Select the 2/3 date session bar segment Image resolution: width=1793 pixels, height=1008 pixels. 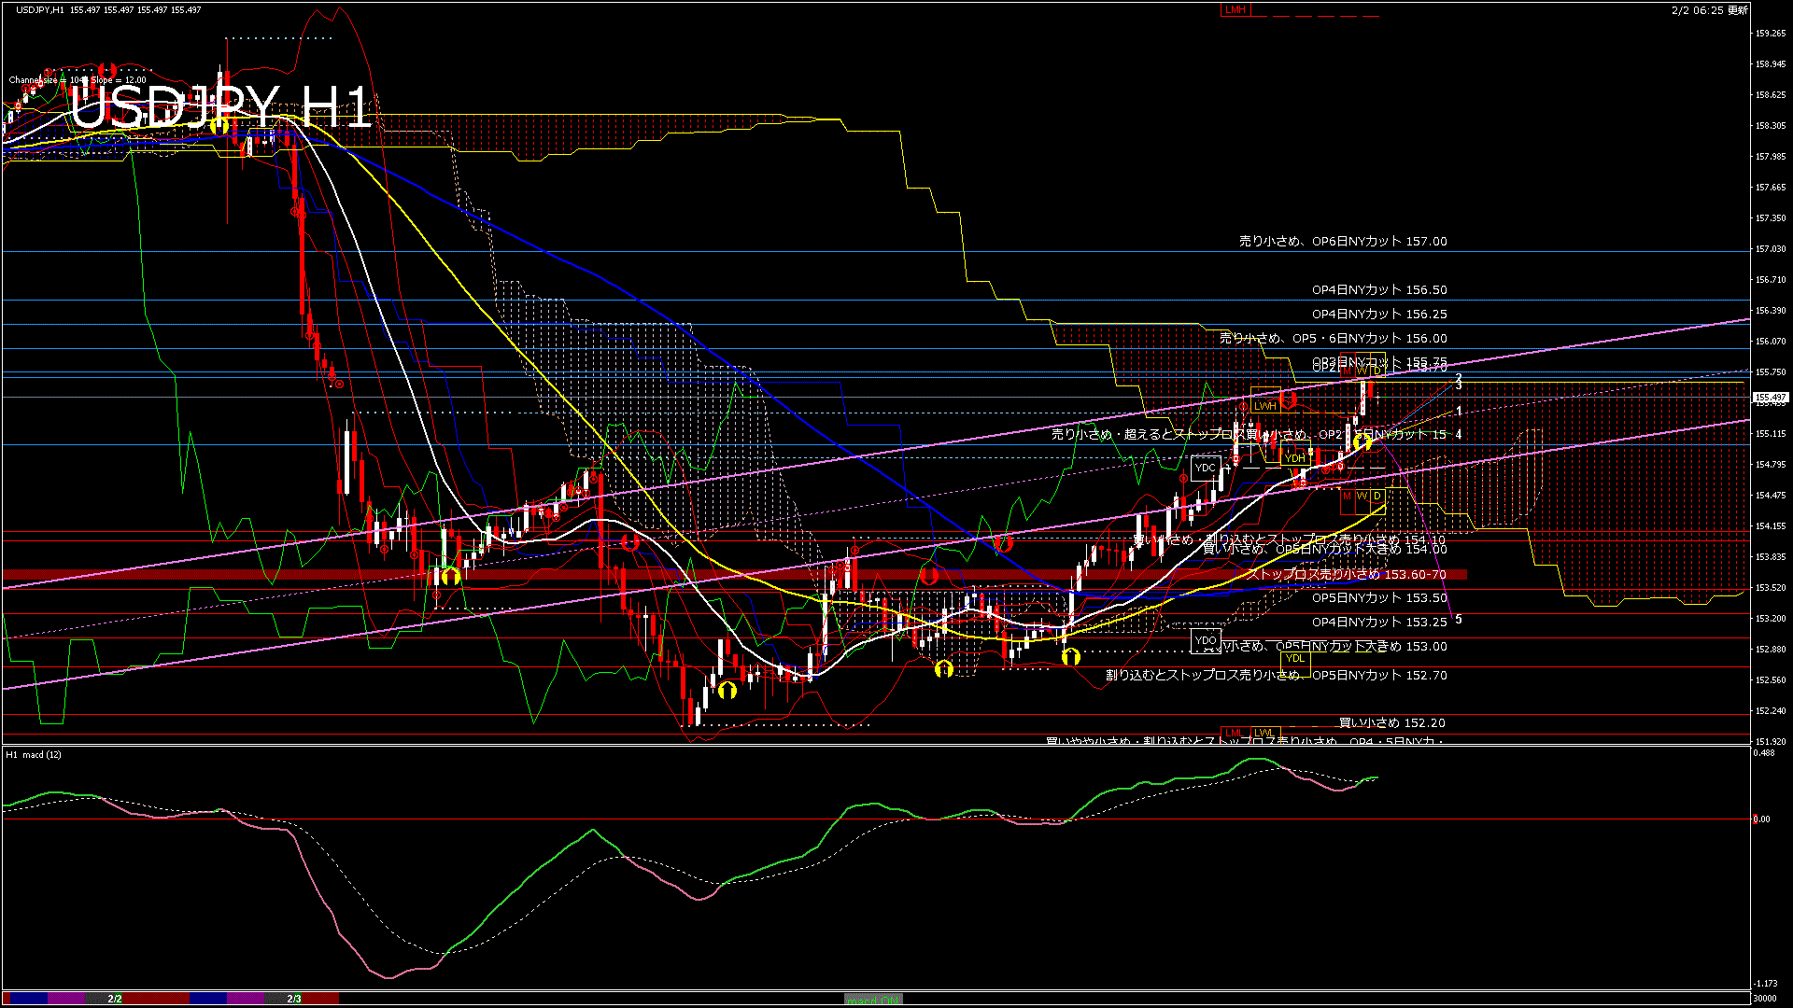[x=293, y=999]
